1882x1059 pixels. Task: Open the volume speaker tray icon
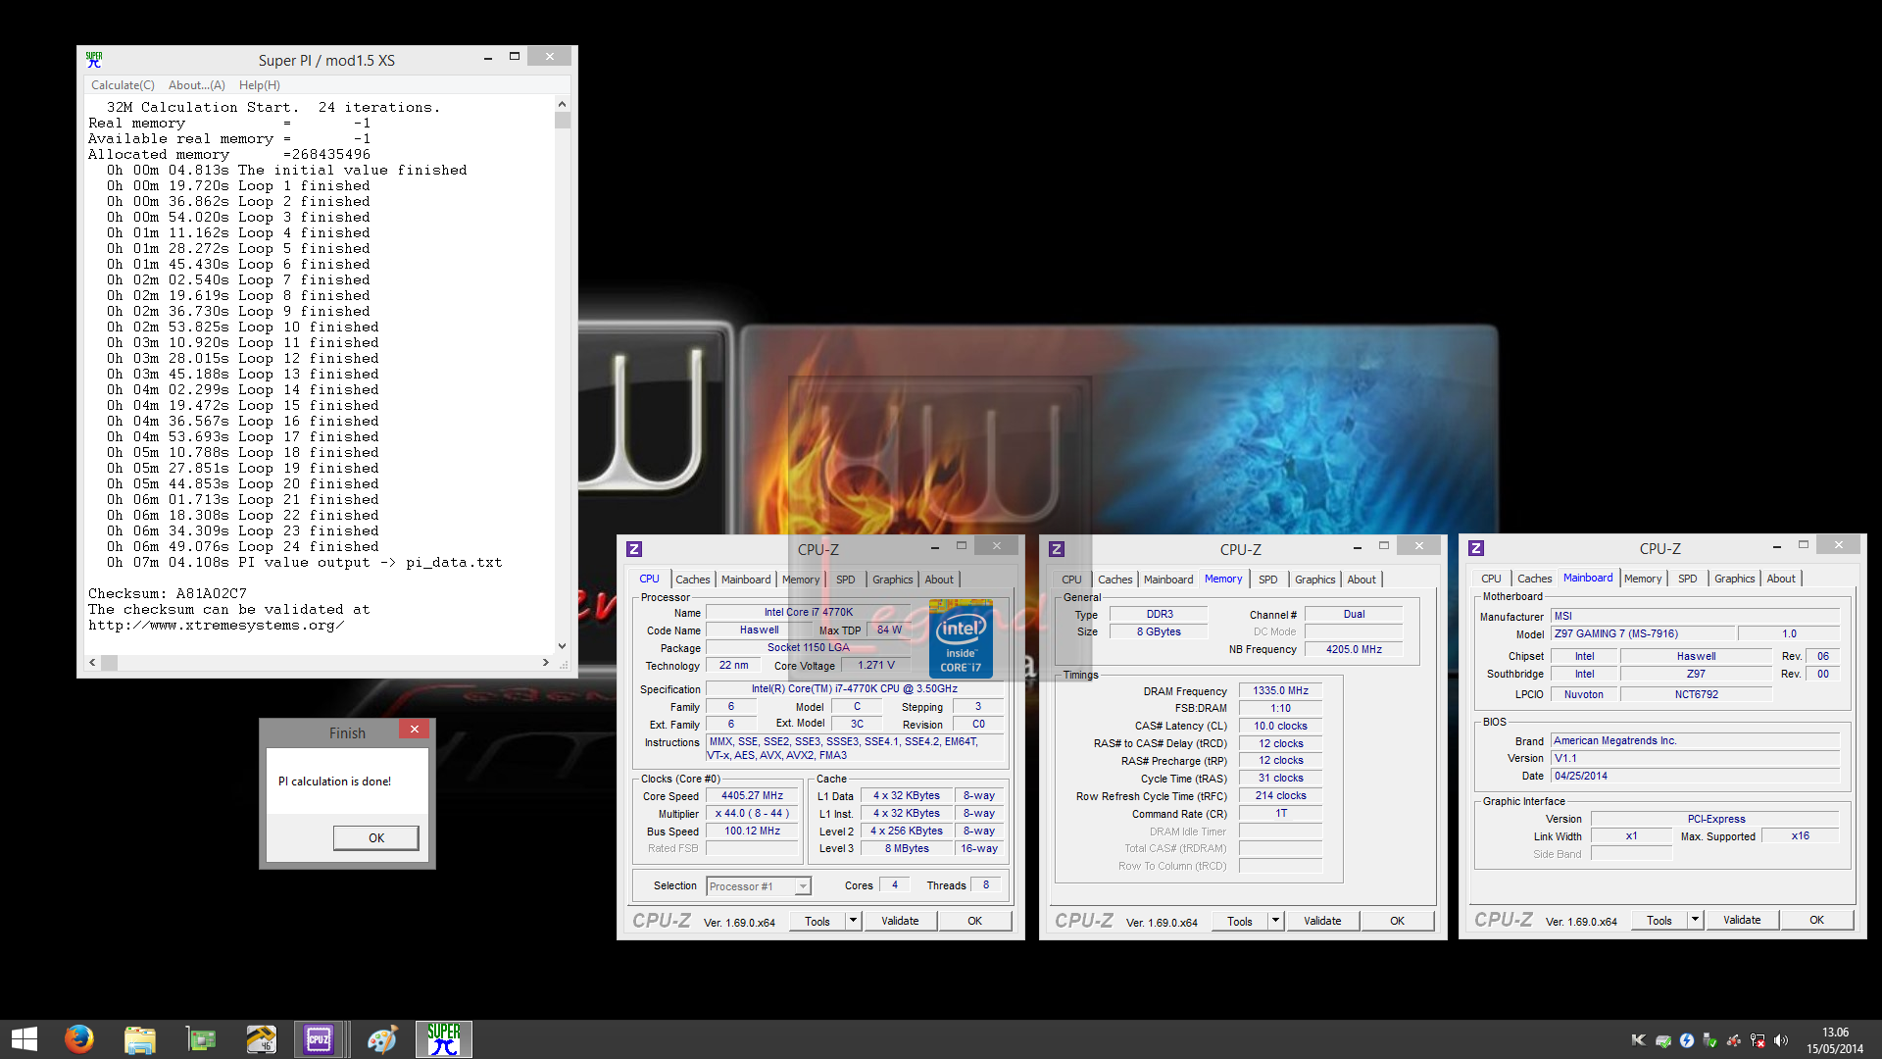point(1781,1040)
